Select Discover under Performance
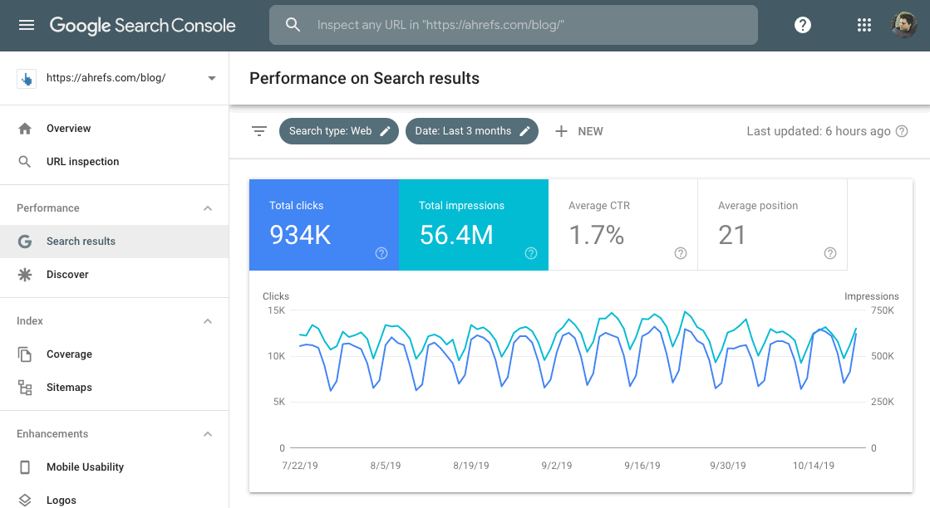 (x=66, y=274)
